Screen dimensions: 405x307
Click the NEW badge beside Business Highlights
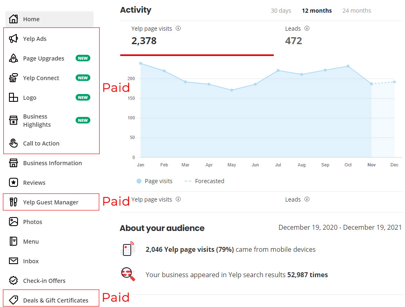pyautogui.click(x=83, y=120)
